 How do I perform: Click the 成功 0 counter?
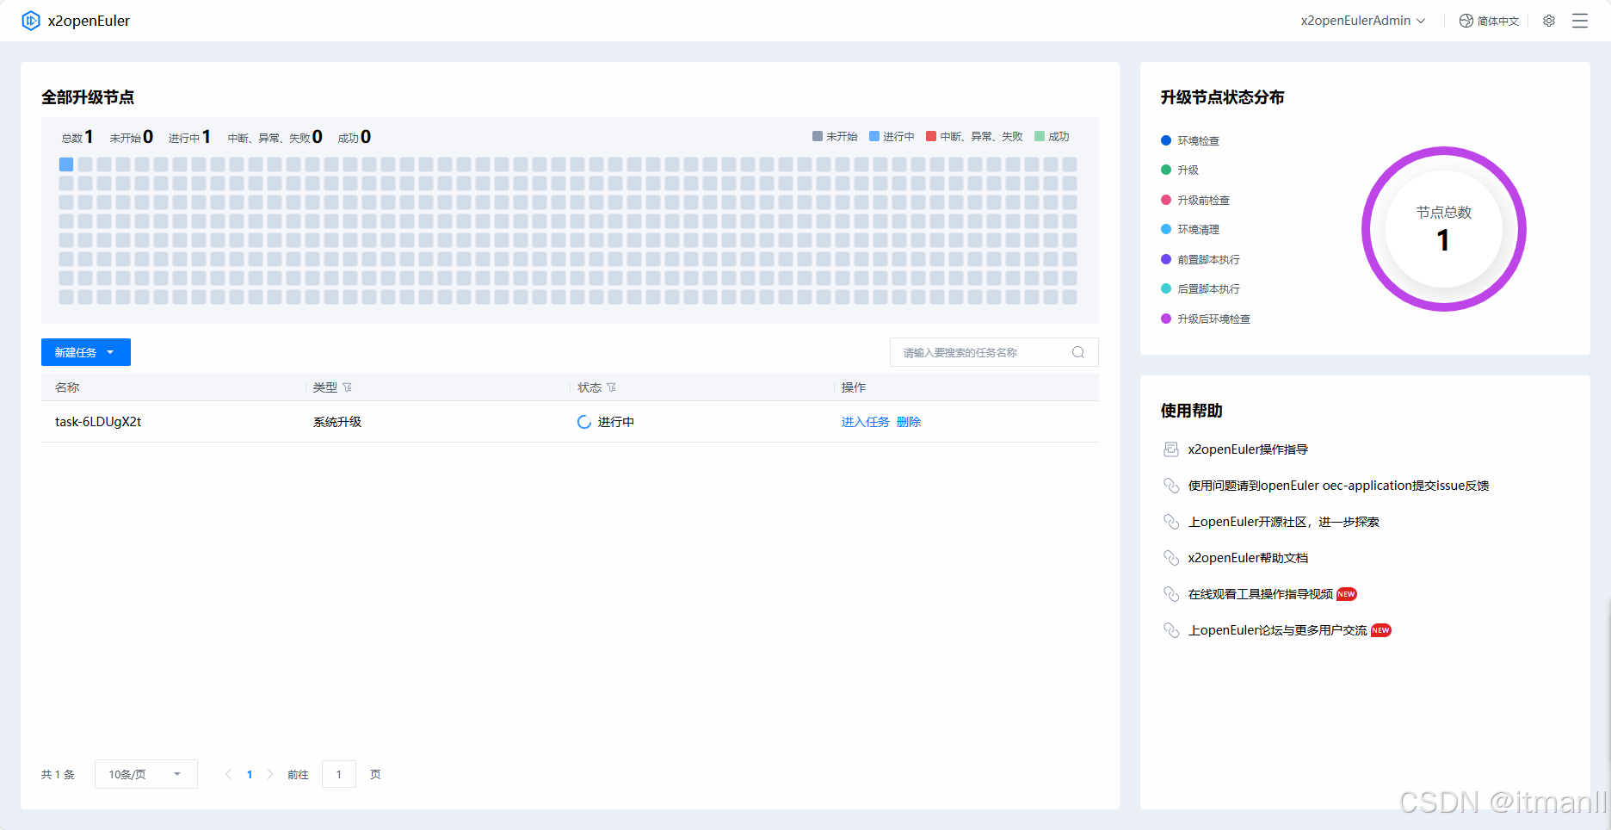pyautogui.click(x=355, y=137)
